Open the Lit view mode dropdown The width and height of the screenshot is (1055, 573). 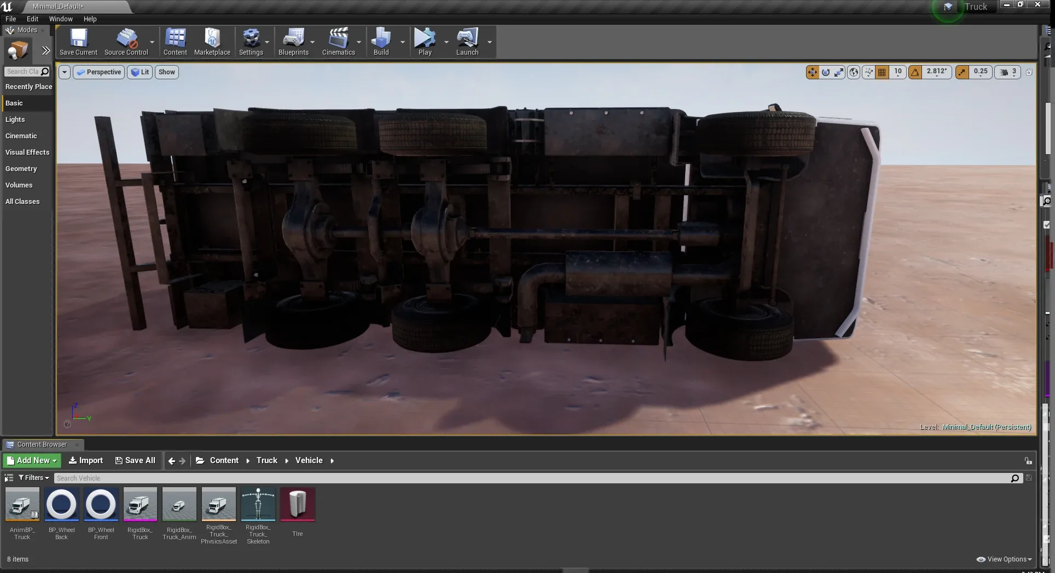(x=140, y=72)
